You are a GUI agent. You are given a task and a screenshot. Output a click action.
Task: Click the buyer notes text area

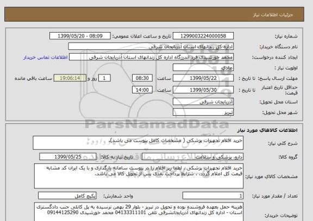point(139,212)
